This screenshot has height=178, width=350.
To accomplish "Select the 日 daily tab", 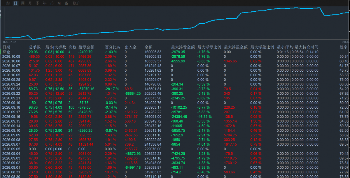I will [x=15, y=3].
